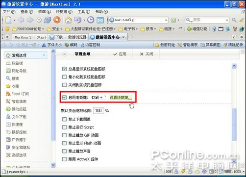
Task: Click 傲游网址 star toolbar item
Action: 165,45
